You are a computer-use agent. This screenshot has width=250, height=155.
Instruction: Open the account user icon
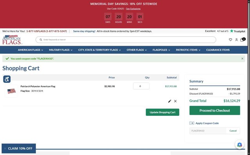coord(236,40)
